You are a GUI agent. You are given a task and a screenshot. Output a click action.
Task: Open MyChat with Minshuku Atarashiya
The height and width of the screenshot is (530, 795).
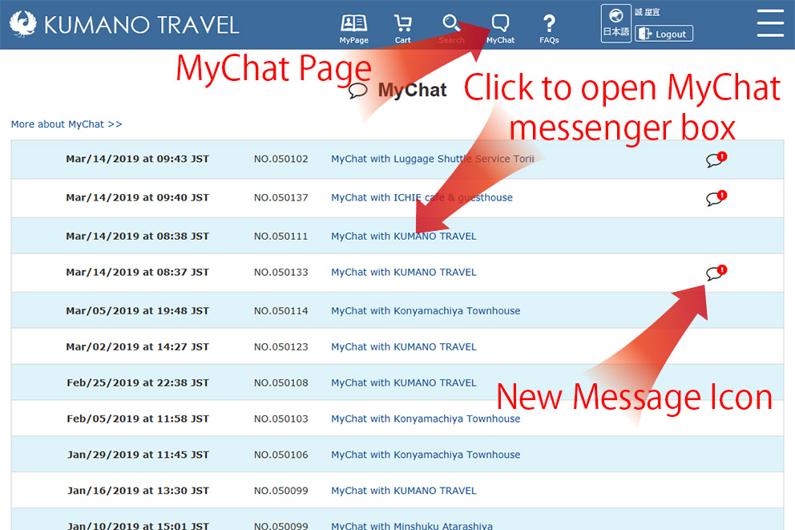(x=412, y=525)
